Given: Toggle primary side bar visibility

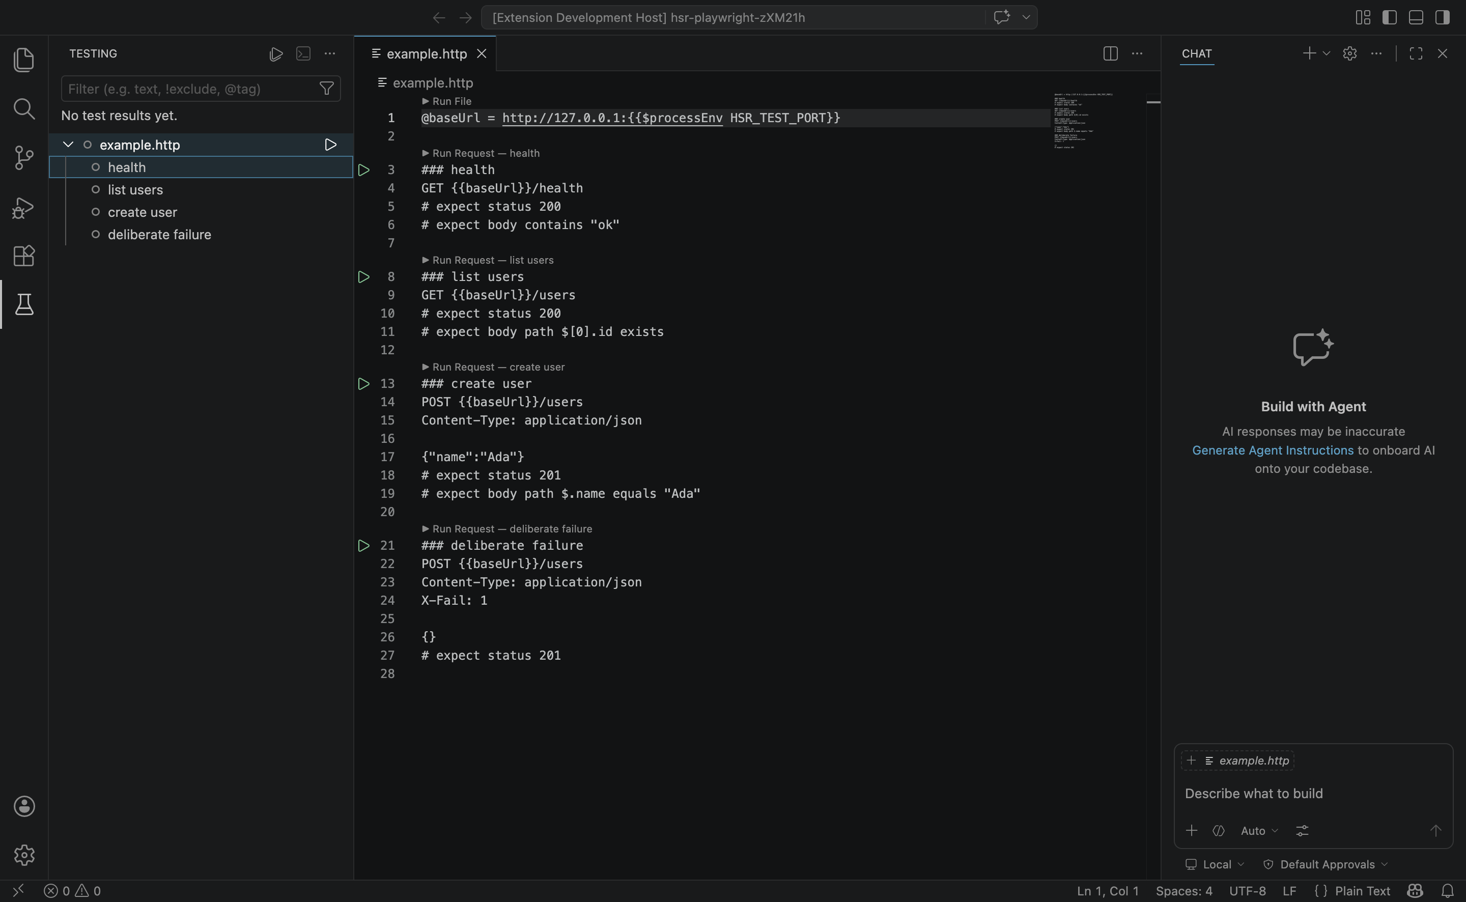Looking at the screenshot, I should coord(1390,17).
